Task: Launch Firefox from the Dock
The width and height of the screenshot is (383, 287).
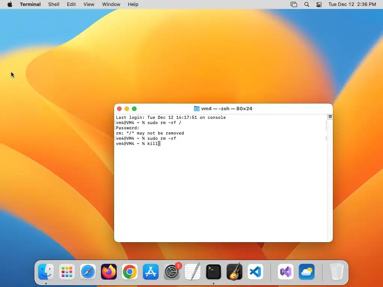Action: coord(109,272)
